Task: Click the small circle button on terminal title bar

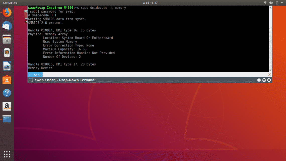Action: (259, 80)
